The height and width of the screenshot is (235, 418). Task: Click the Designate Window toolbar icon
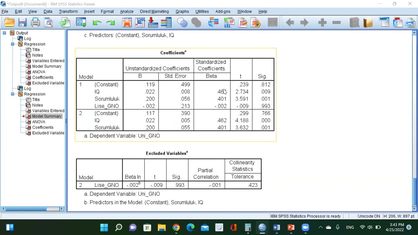(272, 23)
